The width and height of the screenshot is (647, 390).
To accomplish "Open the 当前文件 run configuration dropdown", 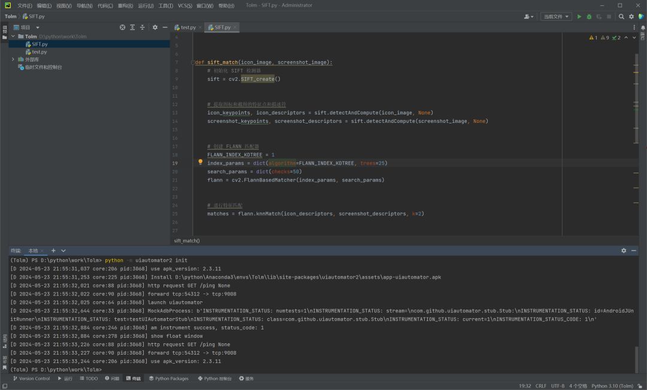I will [556, 17].
